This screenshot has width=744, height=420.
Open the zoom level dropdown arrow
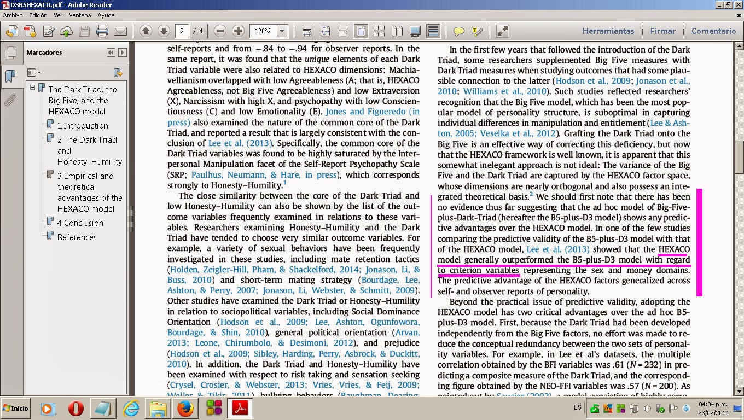(x=282, y=31)
